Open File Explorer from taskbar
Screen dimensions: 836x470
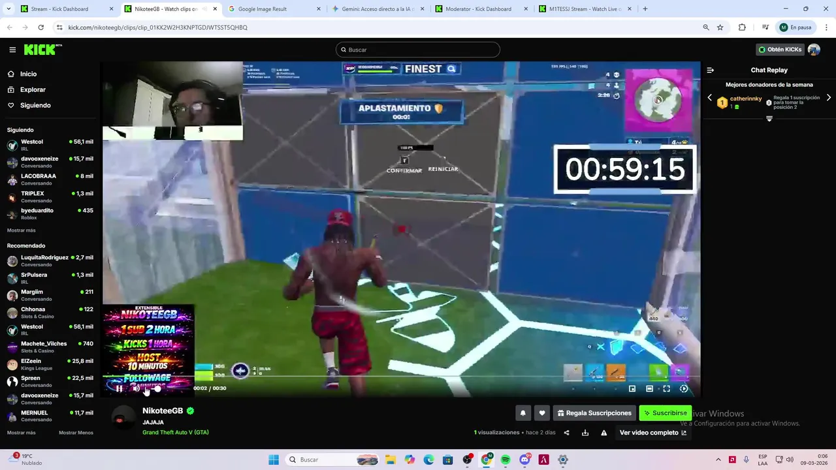[391, 460]
